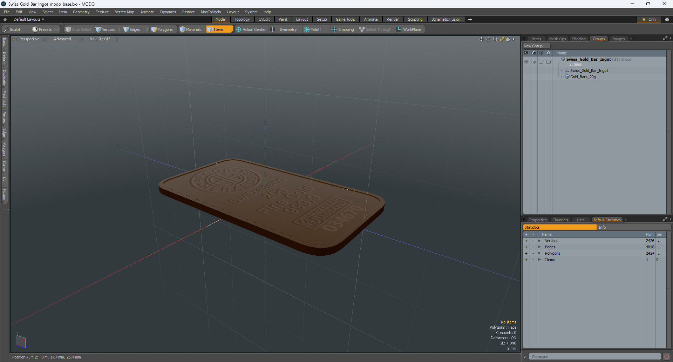Select the Info button in statistics panel
This screenshot has height=362, width=673.
click(634, 227)
